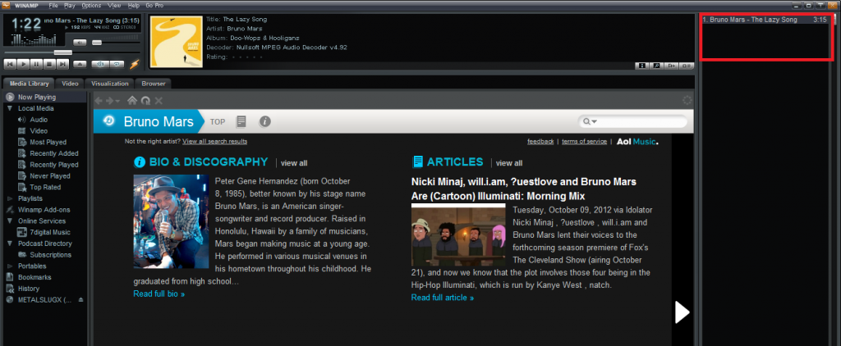The height and width of the screenshot is (346, 841).
Task: Open file with the Eject button
Action: (x=80, y=64)
